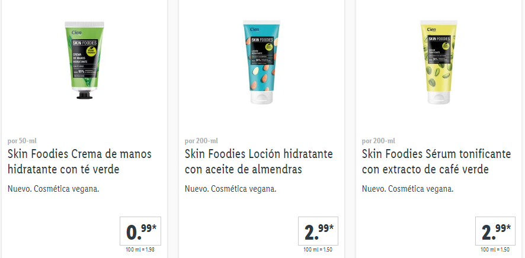Select the 0.99 price box

[140, 231]
